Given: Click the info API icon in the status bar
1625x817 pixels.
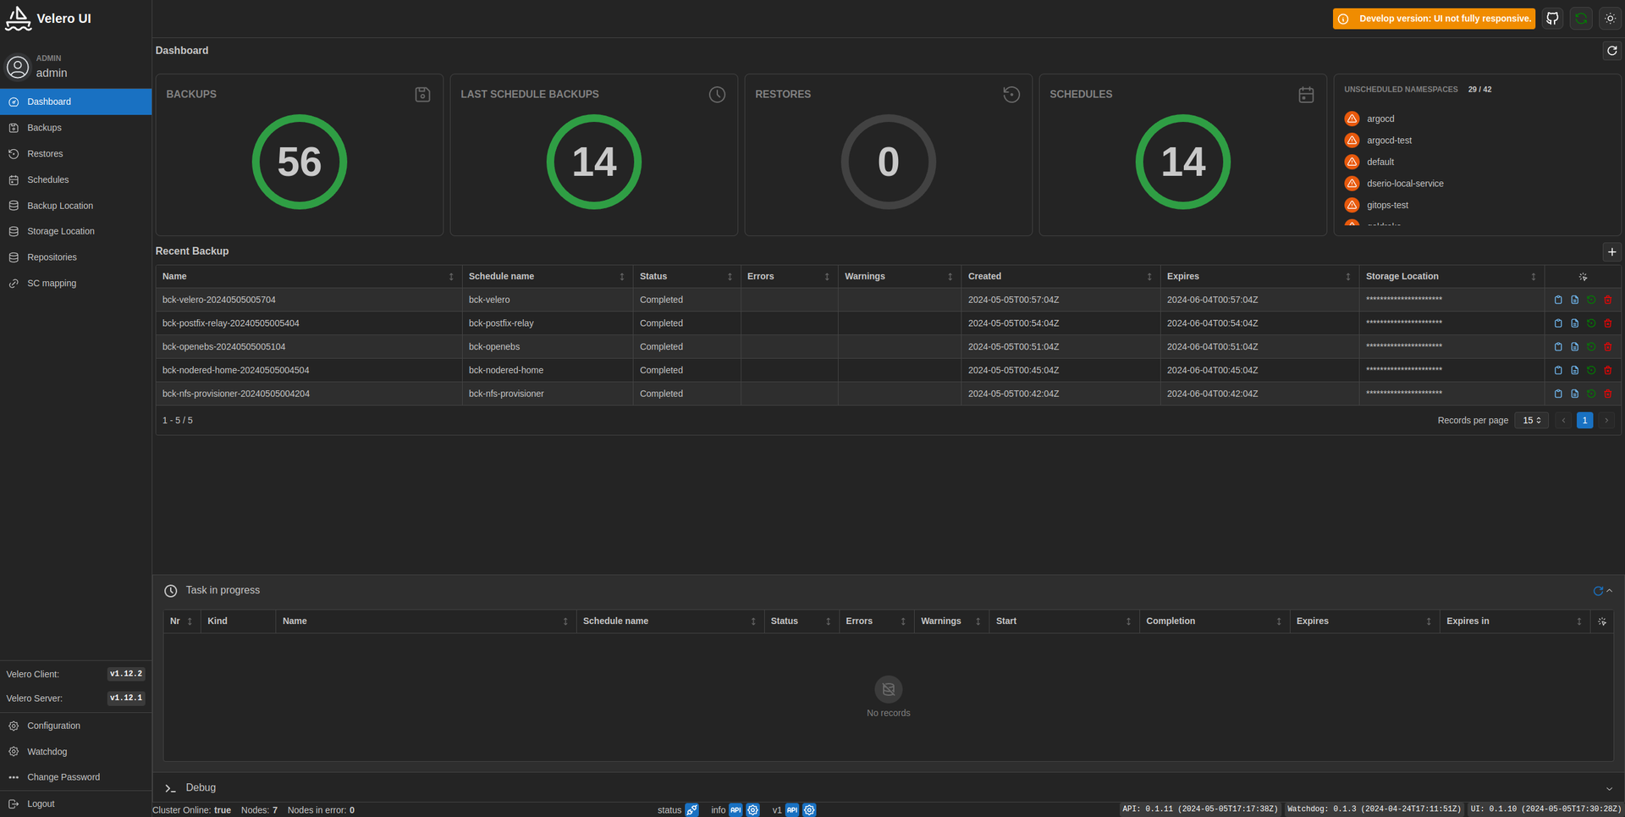Looking at the screenshot, I should 735,810.
